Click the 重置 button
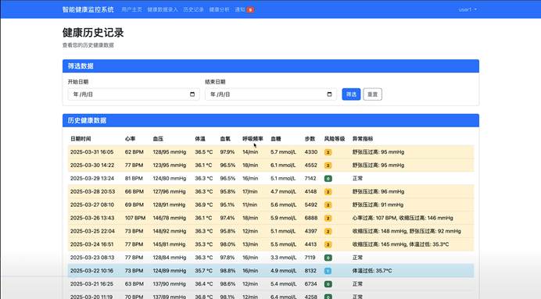Viewport: 541px width, 299px height. (x=373, y=94)
